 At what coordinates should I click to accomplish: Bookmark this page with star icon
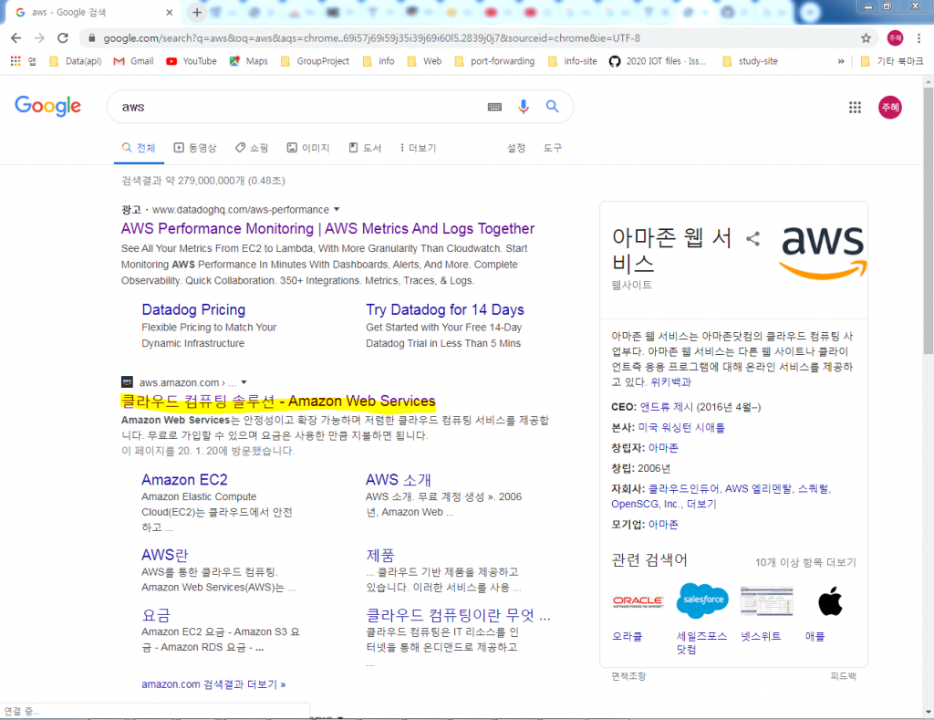coord(866,38)
